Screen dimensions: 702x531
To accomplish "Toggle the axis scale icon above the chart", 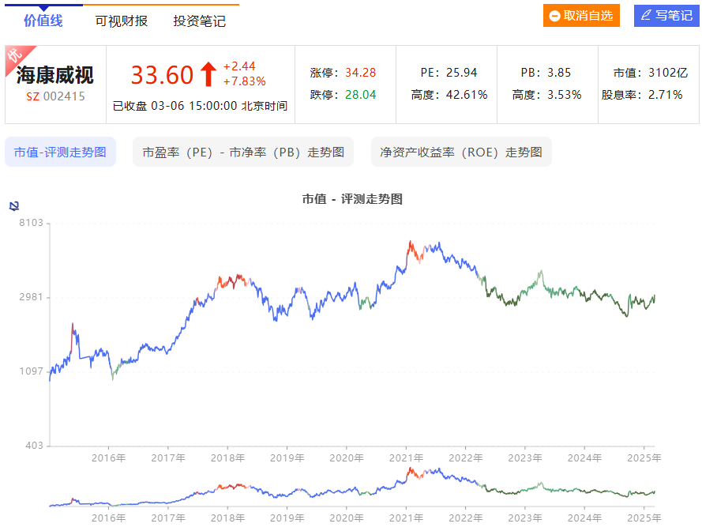I will coord(13,206).
